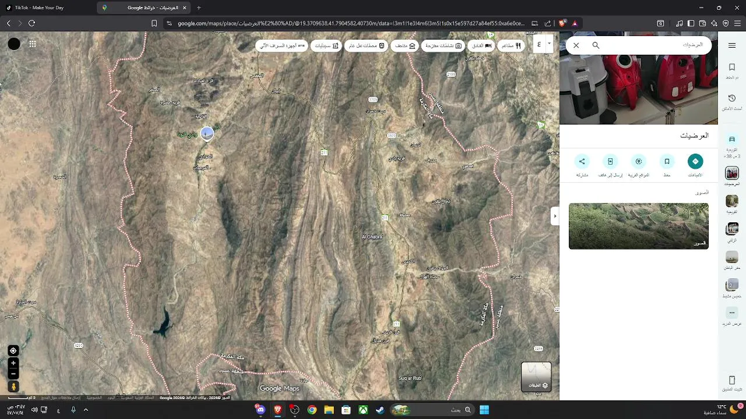This screenshot has width=746, height=419.
Task: Open Steam from the taskbar
Action: tap(379, 410)
